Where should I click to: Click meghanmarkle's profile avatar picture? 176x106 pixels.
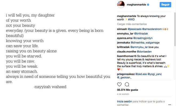point(122,5)
